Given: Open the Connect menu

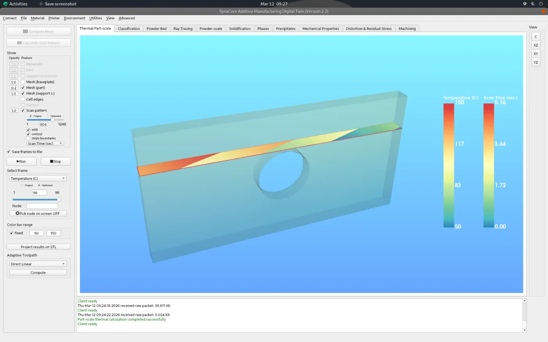Looking at the screenshot, I should coord(10,18).
